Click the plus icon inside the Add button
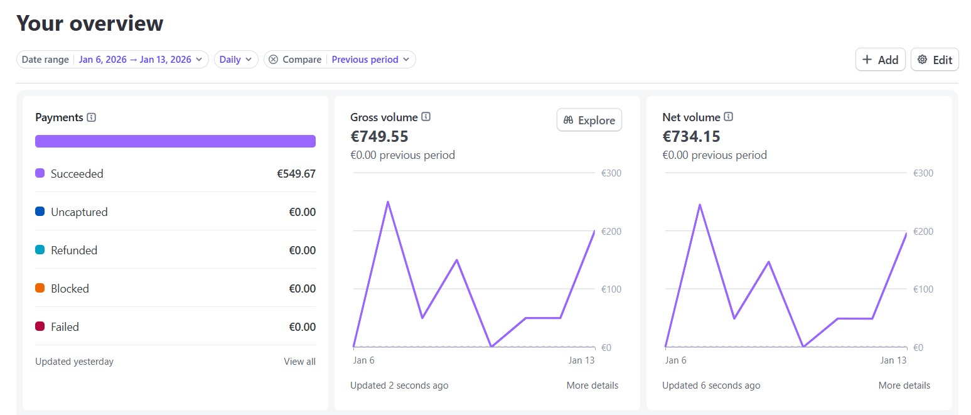Viewport: 971px width, 415px height. (x=868, y=59)
